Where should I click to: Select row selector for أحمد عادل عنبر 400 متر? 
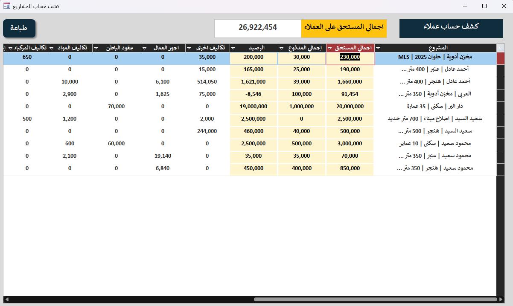[x=501, y=71]
